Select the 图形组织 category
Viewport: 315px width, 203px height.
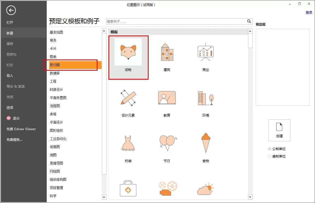coord(57,130)
